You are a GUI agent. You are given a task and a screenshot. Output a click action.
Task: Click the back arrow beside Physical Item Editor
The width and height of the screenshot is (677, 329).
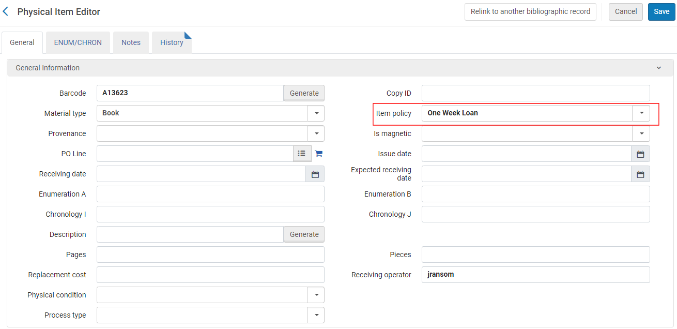6,11
